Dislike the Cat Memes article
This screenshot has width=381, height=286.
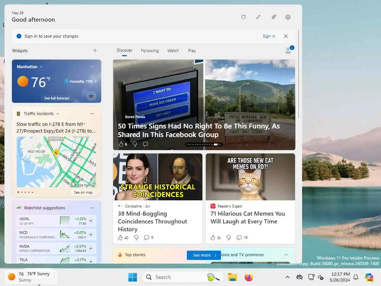pyautogui.click(x=228, y=238)
